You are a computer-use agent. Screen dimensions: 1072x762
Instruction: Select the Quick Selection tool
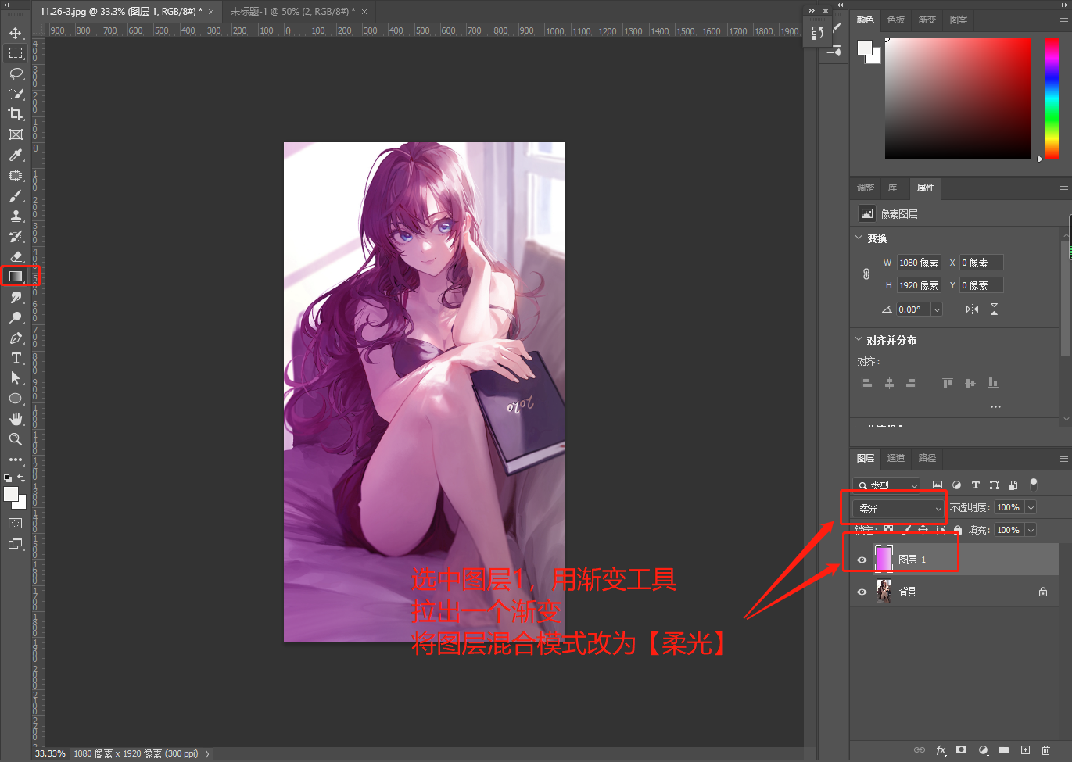(x=16, y=94)
